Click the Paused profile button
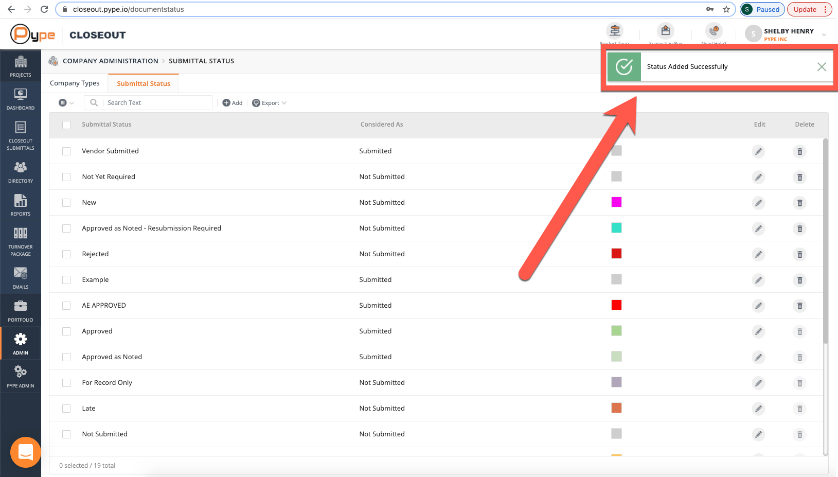 pos(762,9)
